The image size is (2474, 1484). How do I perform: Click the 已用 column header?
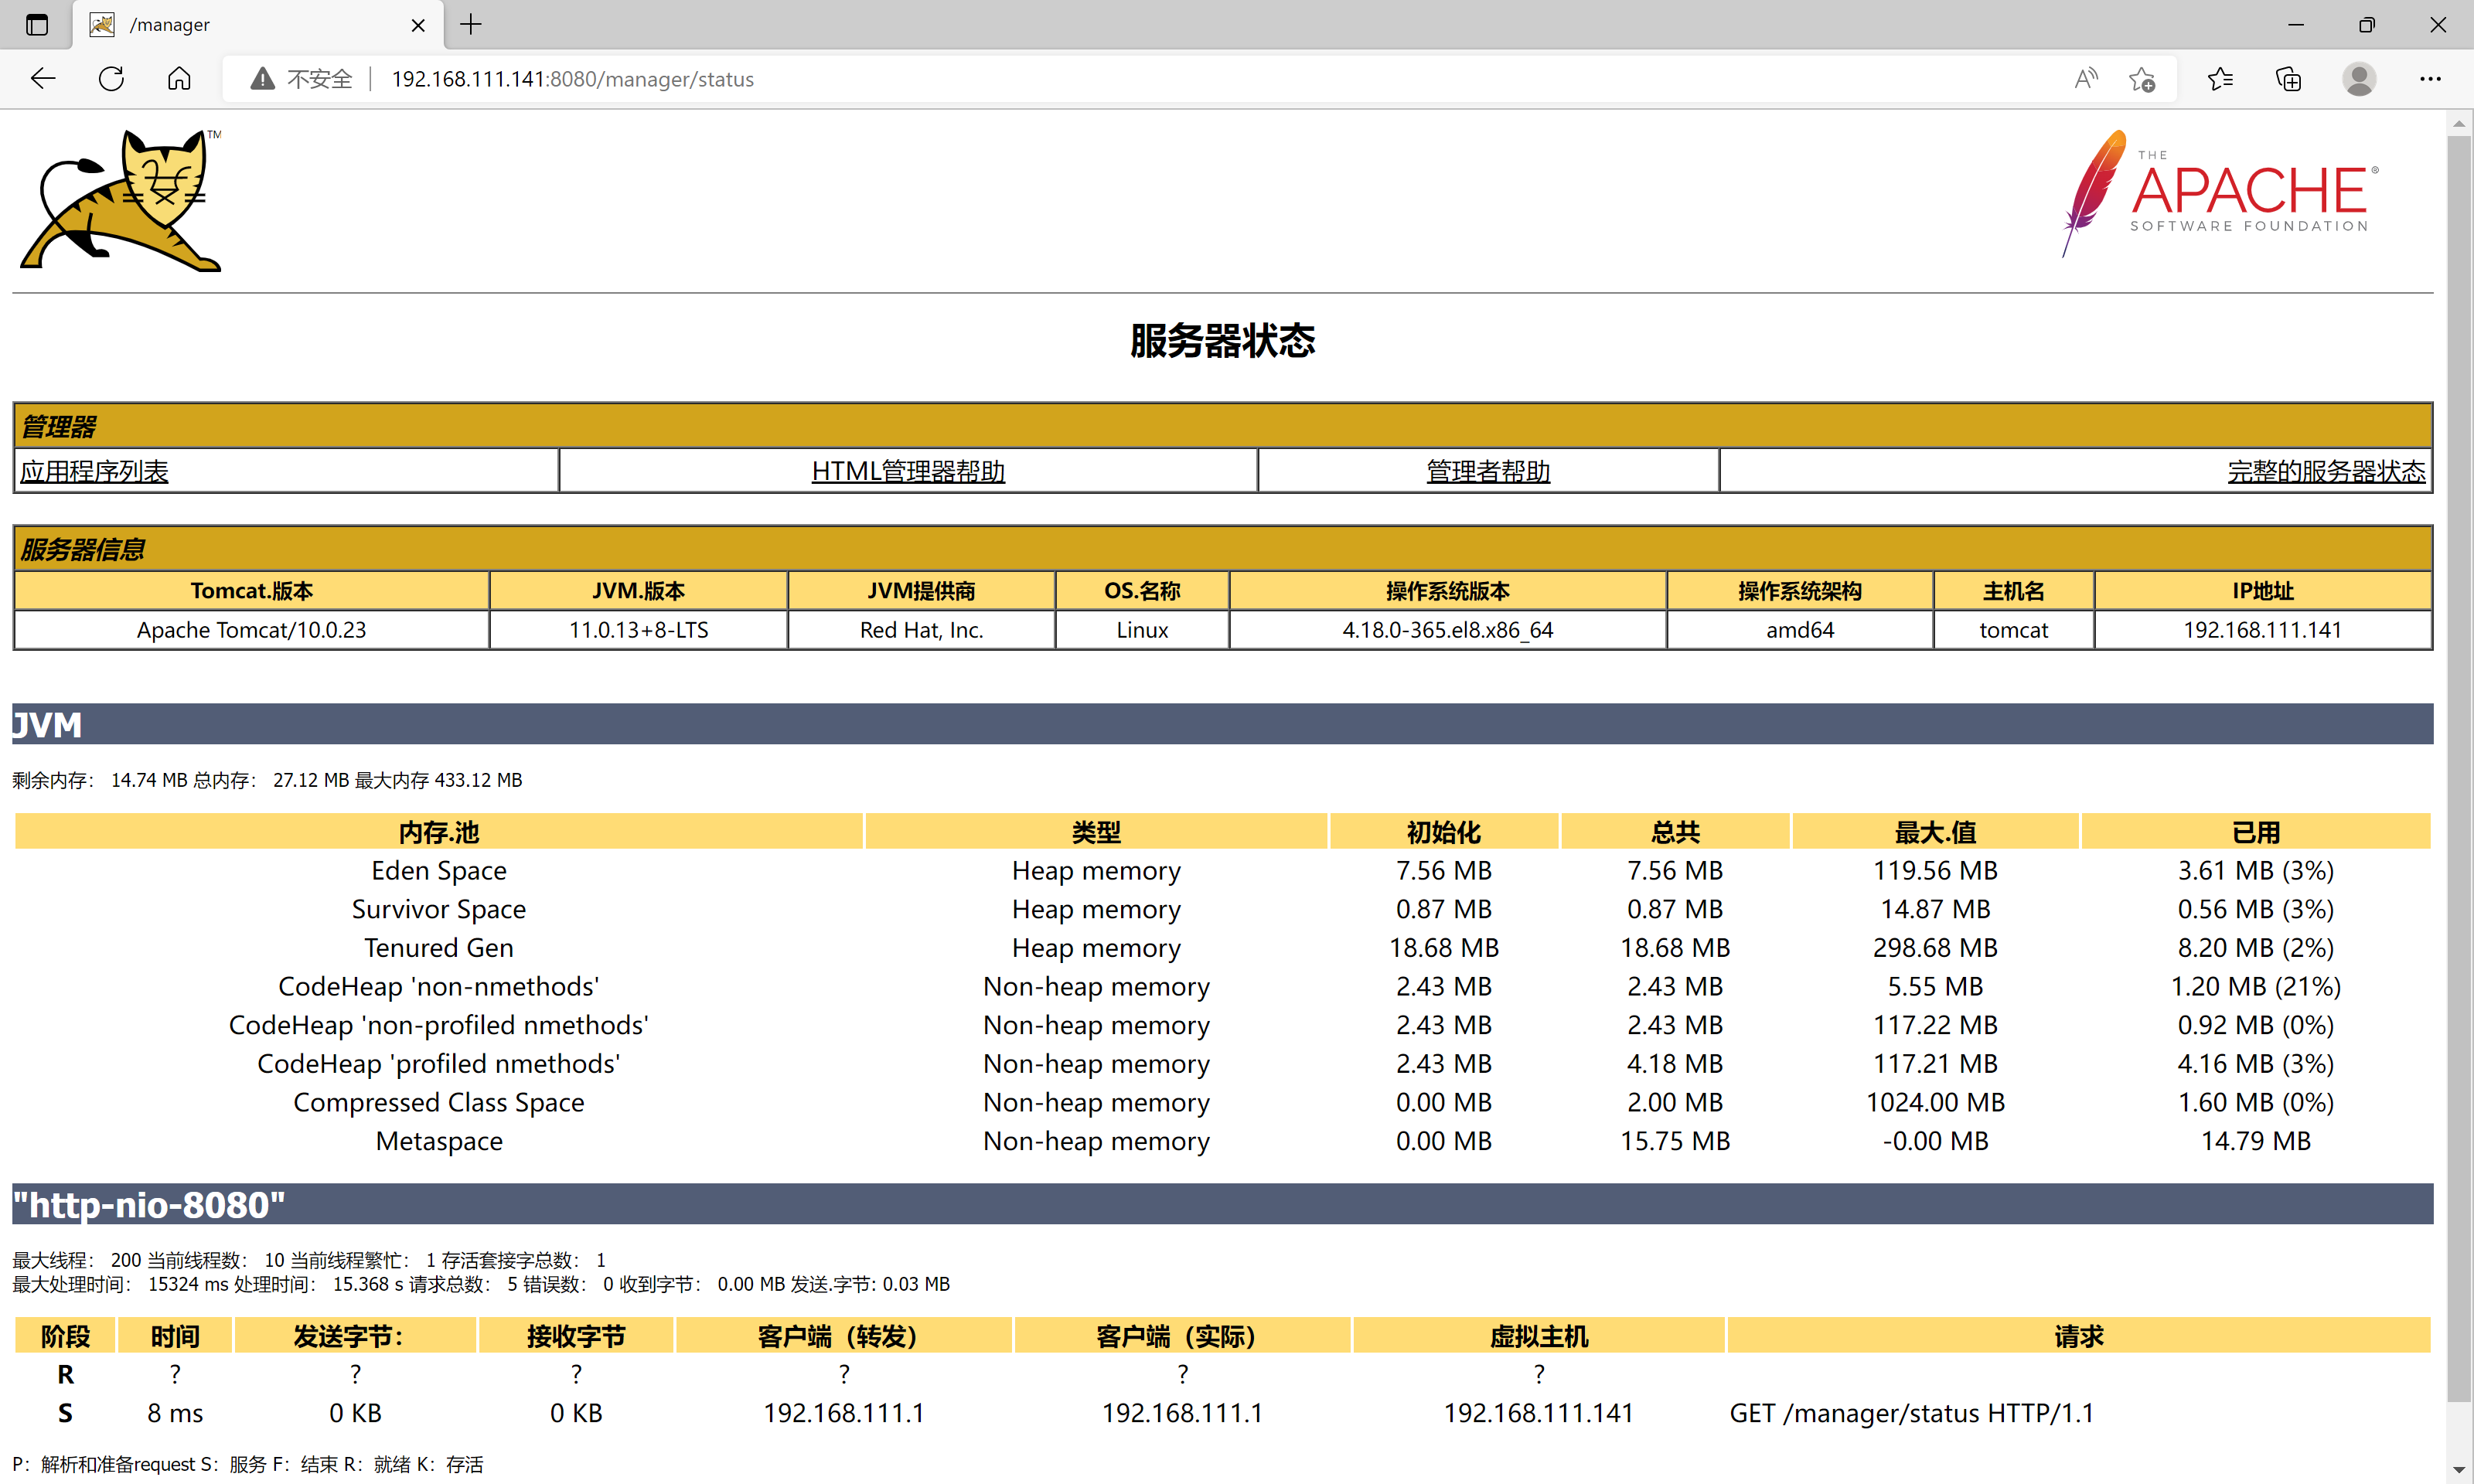click(x=2256, y=832)
